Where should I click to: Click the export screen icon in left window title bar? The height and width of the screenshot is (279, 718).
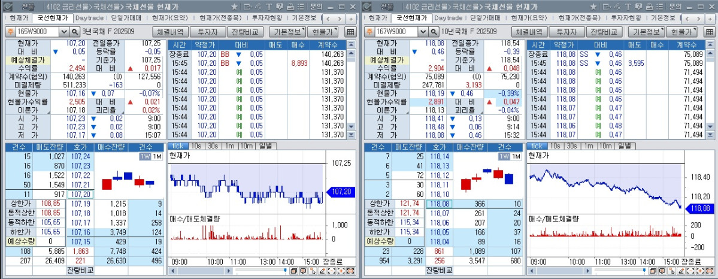[x=248, y=7]
